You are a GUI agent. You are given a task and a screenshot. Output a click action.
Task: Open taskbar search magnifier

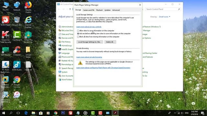coord(11,113)
